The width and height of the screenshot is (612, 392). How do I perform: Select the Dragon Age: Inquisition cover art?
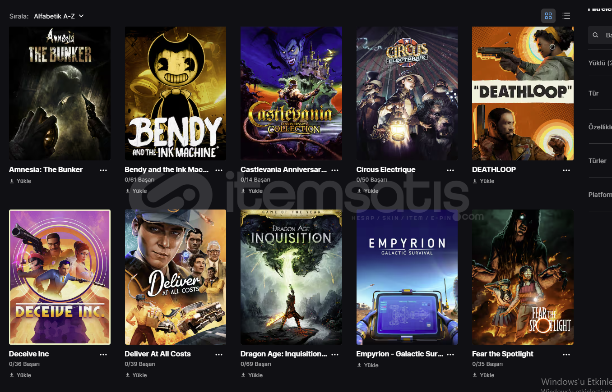[x=291, y=277]
